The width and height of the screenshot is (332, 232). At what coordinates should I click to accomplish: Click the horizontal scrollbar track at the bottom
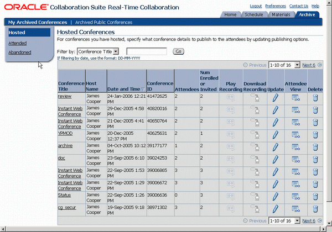(164, 229)
